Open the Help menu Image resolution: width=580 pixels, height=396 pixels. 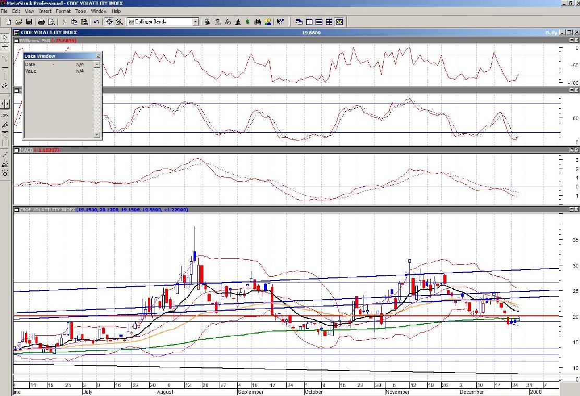tap(116, 11)
